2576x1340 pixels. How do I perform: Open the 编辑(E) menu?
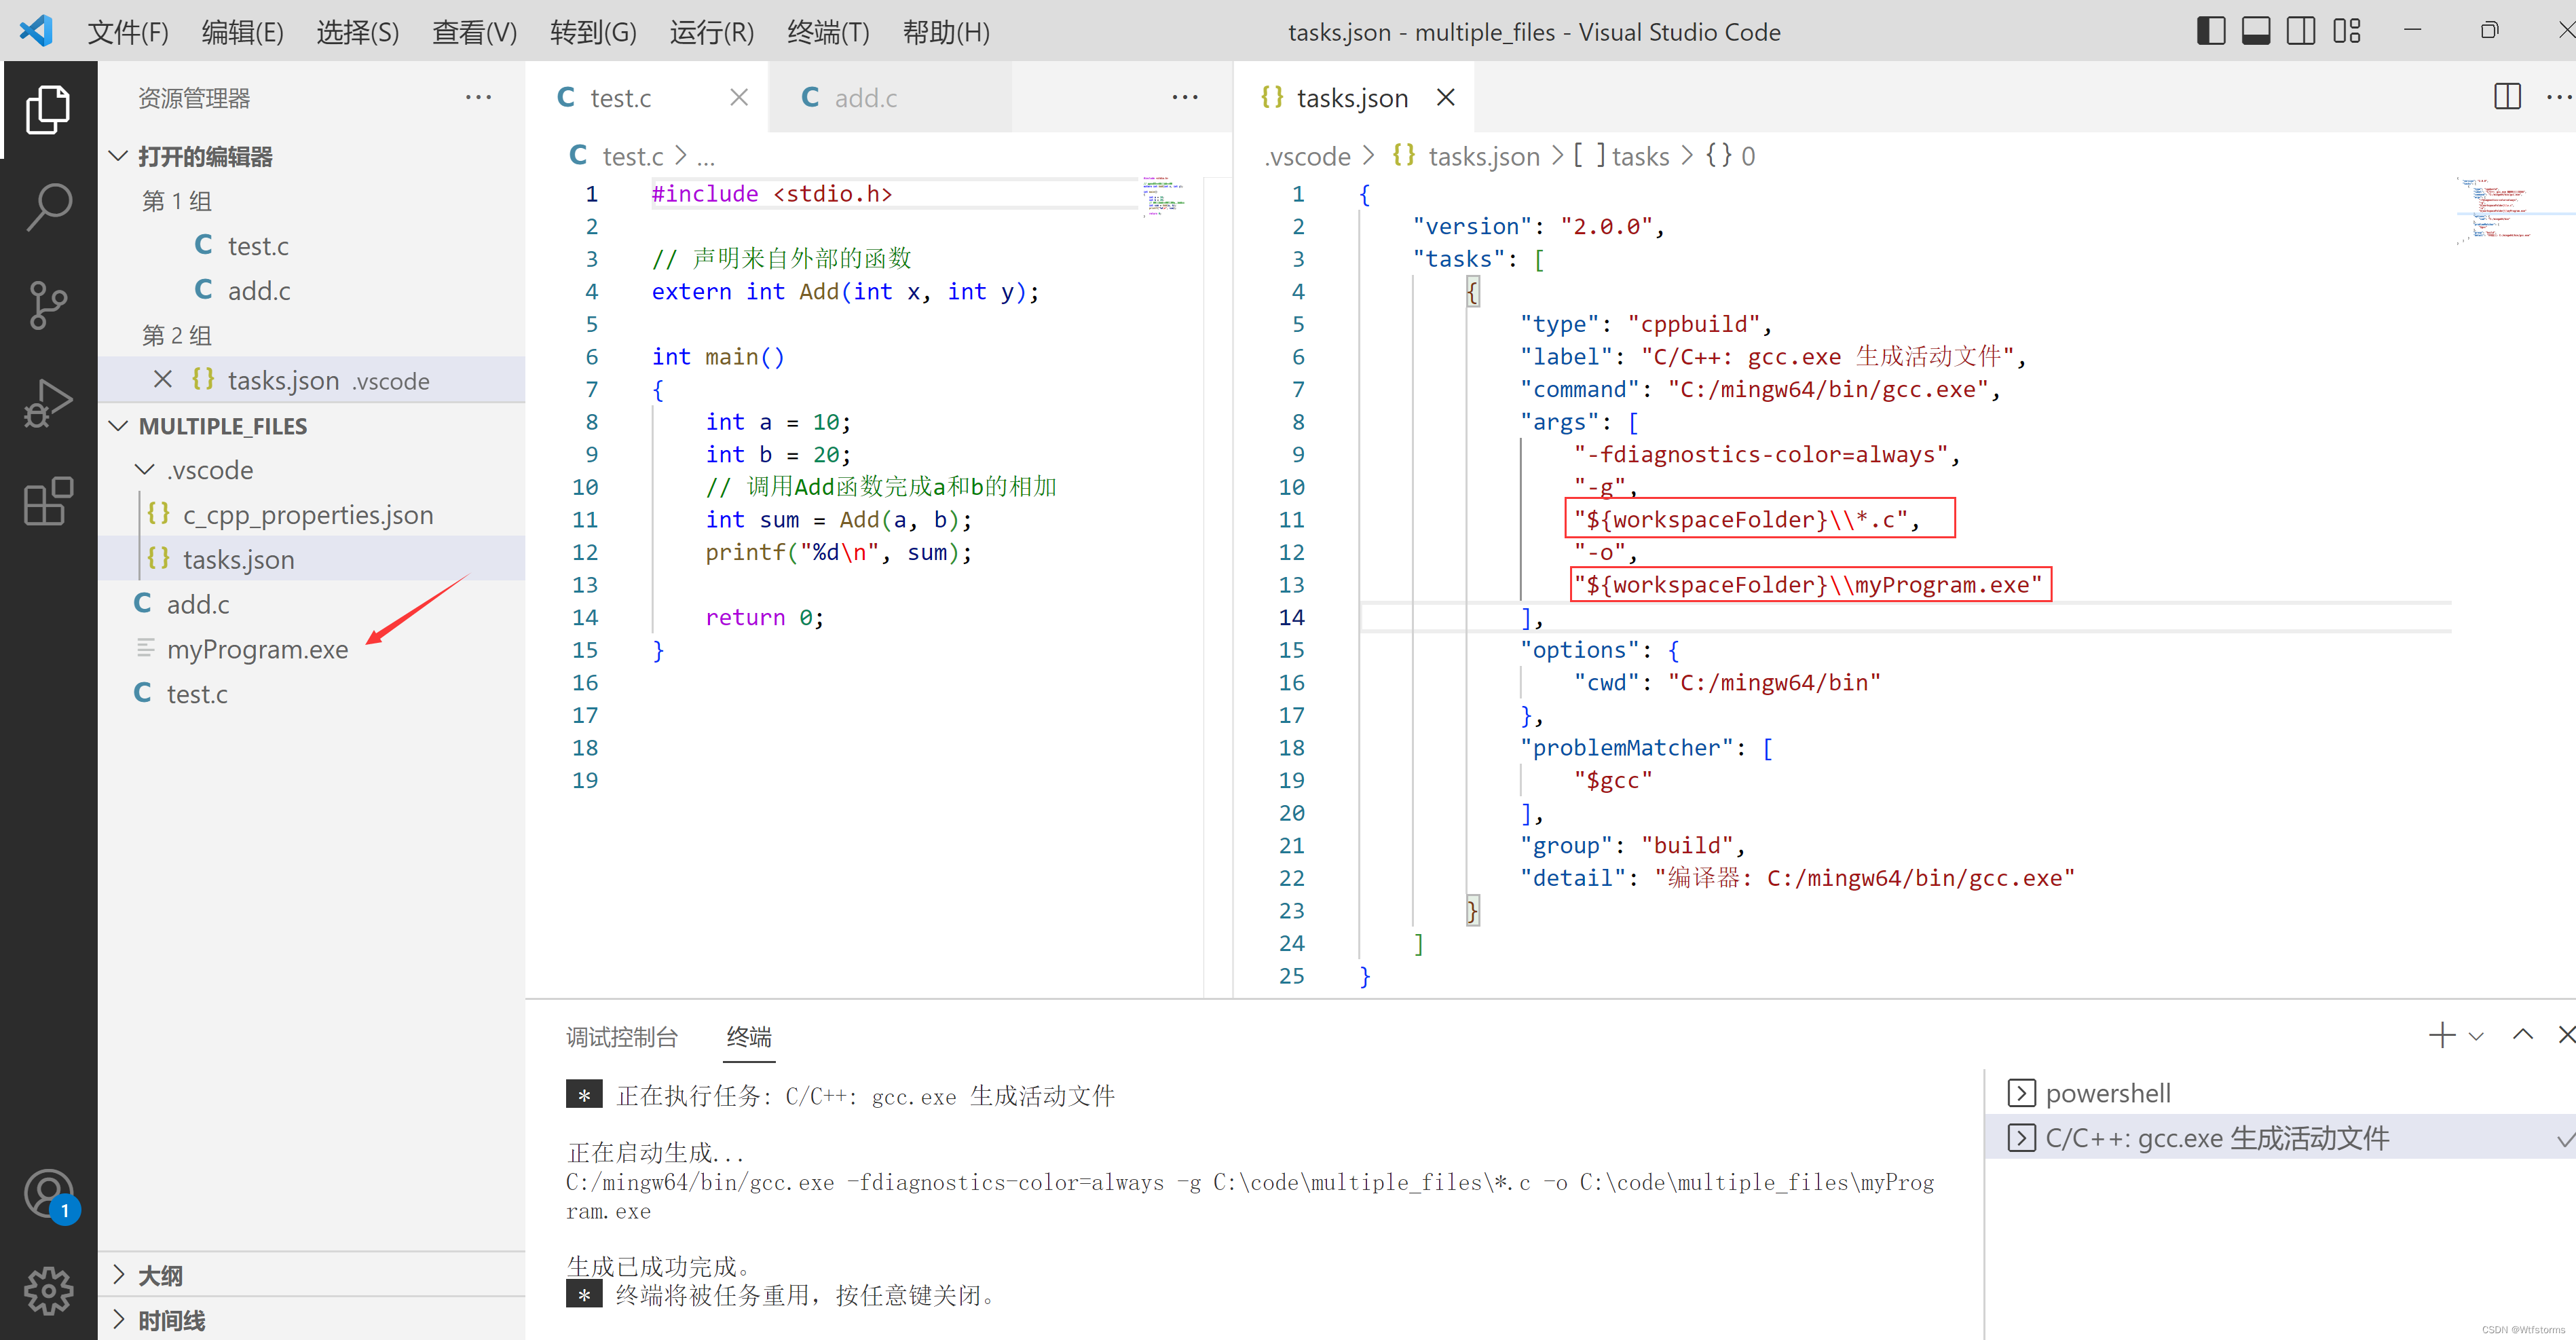[x=242, y=32]
